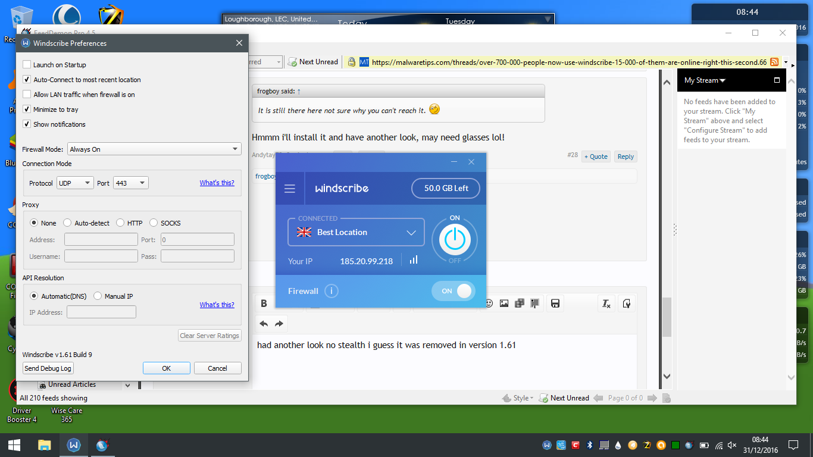Open the Protocol UDP dropdown
This screenshot has height=457, width=813.
75,183
